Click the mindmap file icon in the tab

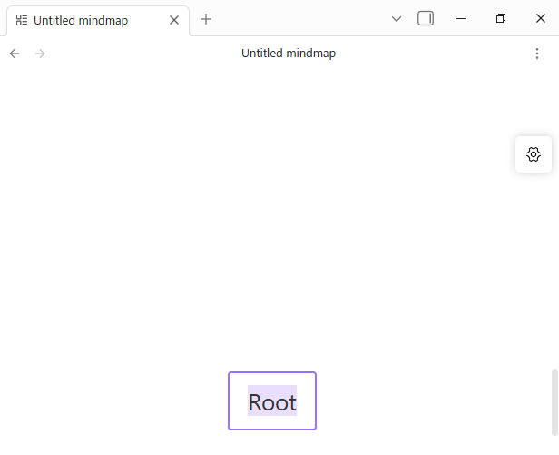click(22, 19)
